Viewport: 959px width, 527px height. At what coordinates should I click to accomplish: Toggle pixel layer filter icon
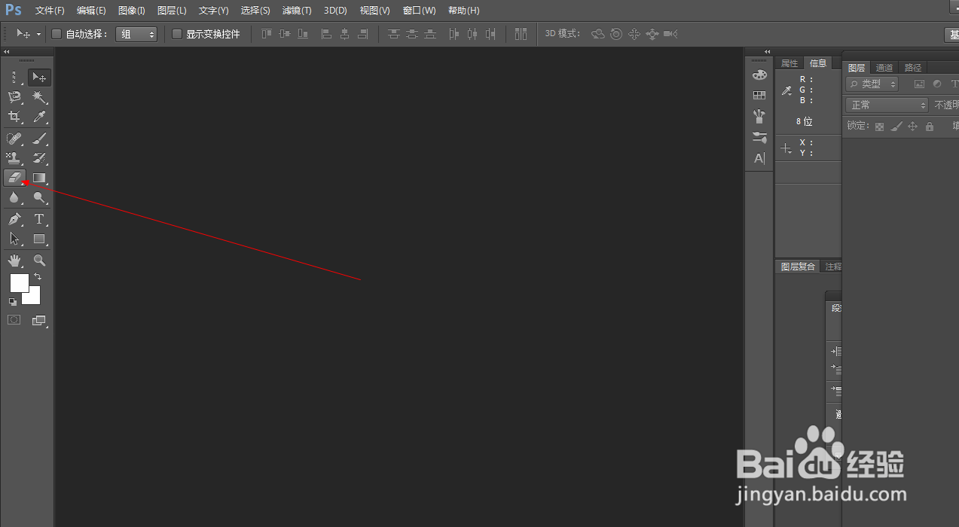click(919, 84)
